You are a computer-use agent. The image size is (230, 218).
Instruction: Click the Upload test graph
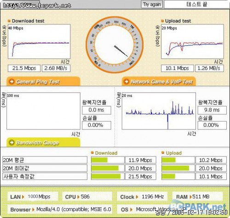(x=192, y=41)
